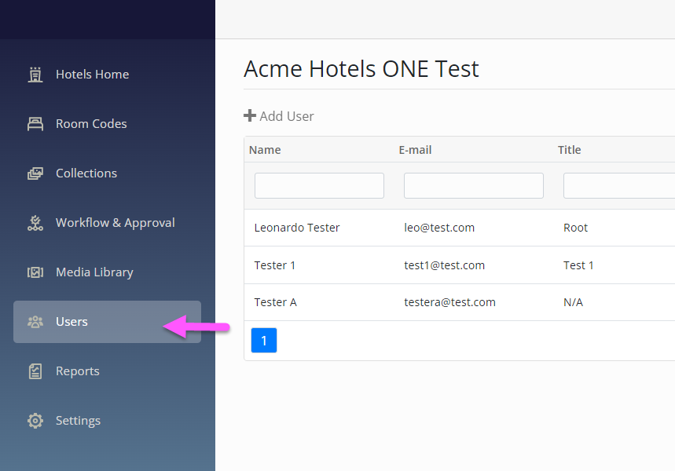Screen dimensions: 675x471
Task: Sort by the E-mail column header
Action: point(415,150)
